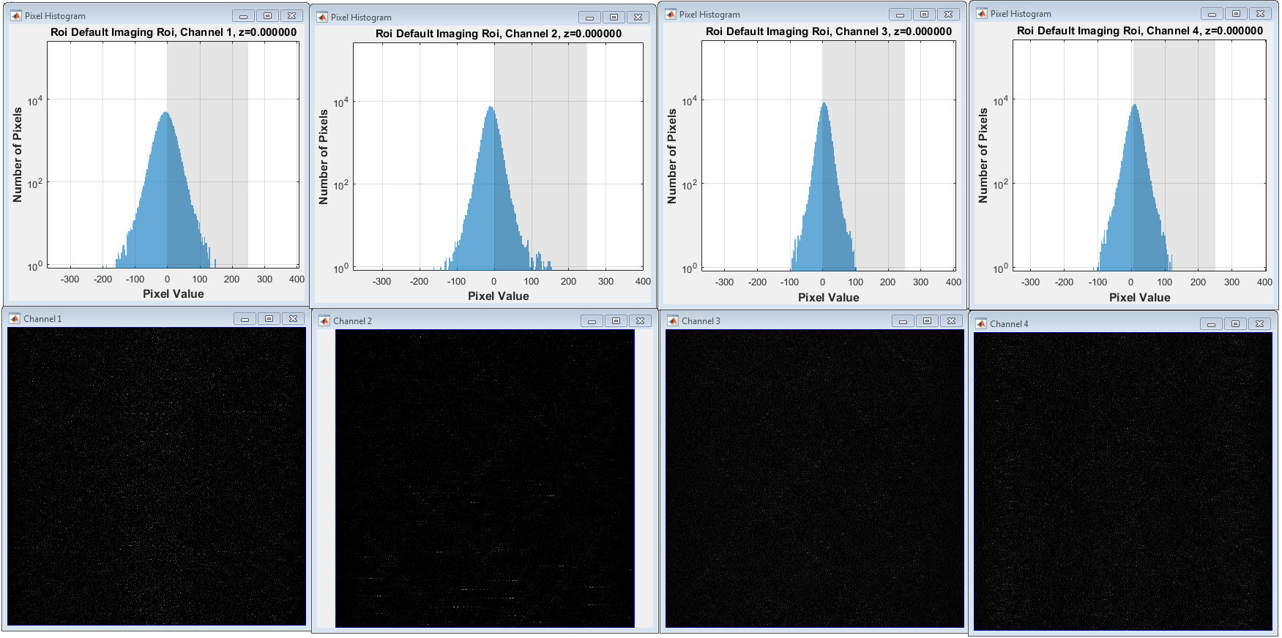Select the 'Channel 3' window title text
The image size is (1282, 638).
[x=701, y=321]
